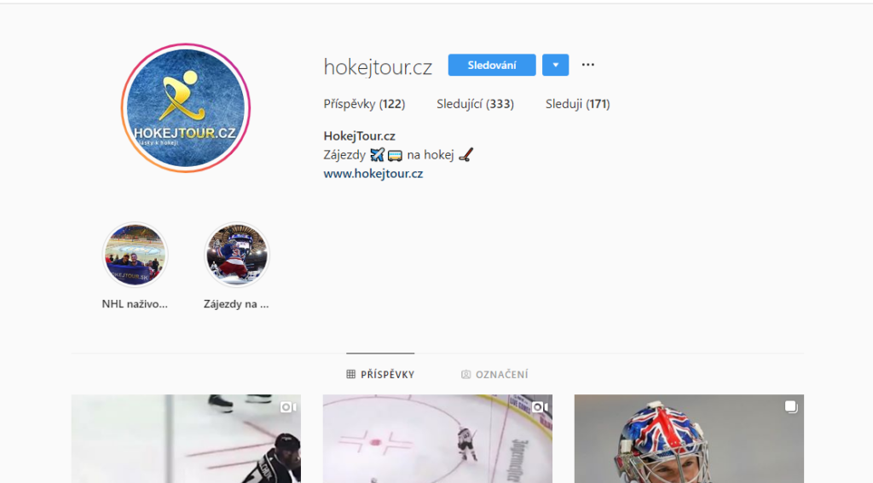The width and height of the screenshot is (873, 483).
Task: View the Příspěvky (122) count
Action: coord(364,104)
